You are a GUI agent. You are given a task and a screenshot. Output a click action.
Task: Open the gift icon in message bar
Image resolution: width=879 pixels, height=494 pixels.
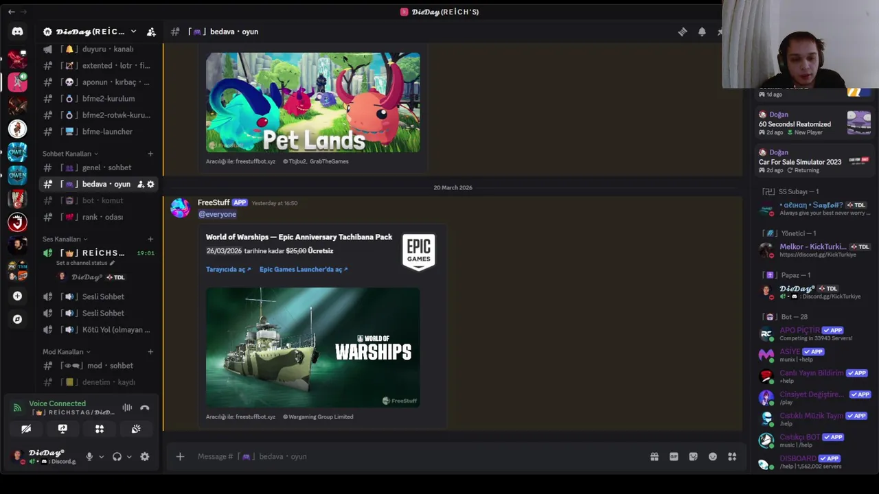point(654,456)
